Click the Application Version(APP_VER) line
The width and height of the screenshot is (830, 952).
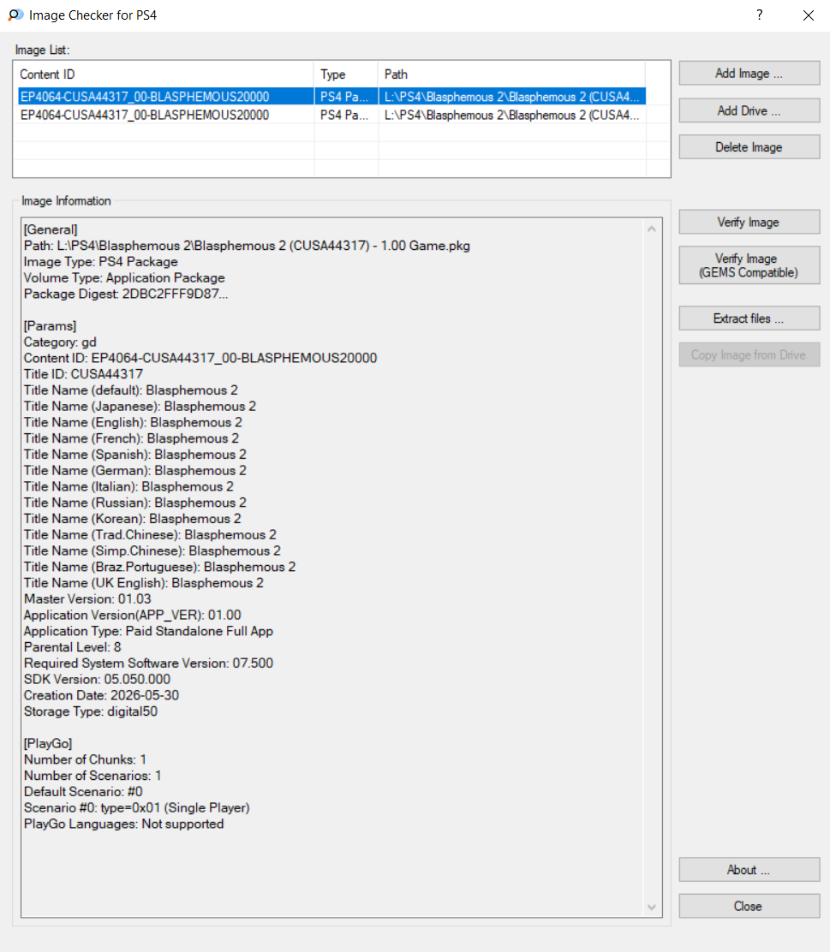tap(133, 615)
